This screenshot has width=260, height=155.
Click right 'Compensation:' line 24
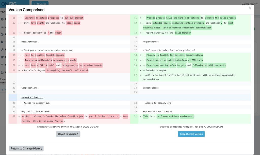pyautogui.click(x=151, y=88)
